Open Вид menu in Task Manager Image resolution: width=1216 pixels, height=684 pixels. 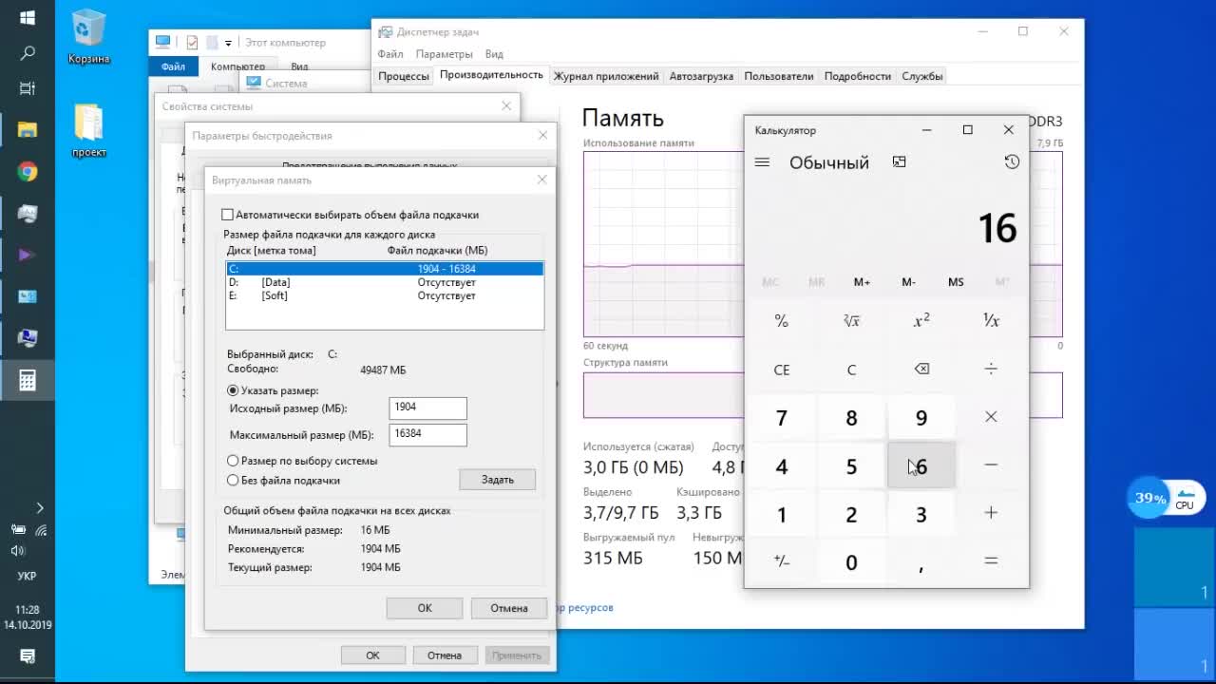494,54
